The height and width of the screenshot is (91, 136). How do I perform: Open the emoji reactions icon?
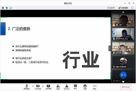pos(85,87)
